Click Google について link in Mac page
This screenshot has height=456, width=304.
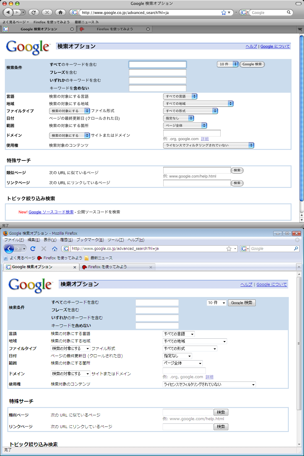point(275,47)
